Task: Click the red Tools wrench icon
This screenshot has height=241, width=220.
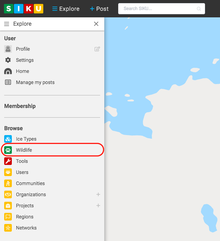Action: pos(8,161)
